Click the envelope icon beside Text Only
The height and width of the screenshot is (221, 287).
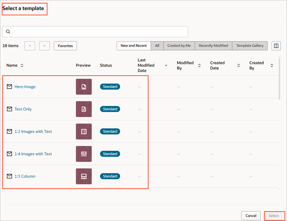coord(10,109)
